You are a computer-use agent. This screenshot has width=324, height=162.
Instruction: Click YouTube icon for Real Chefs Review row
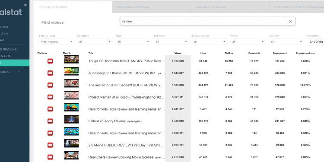[50, 157]
